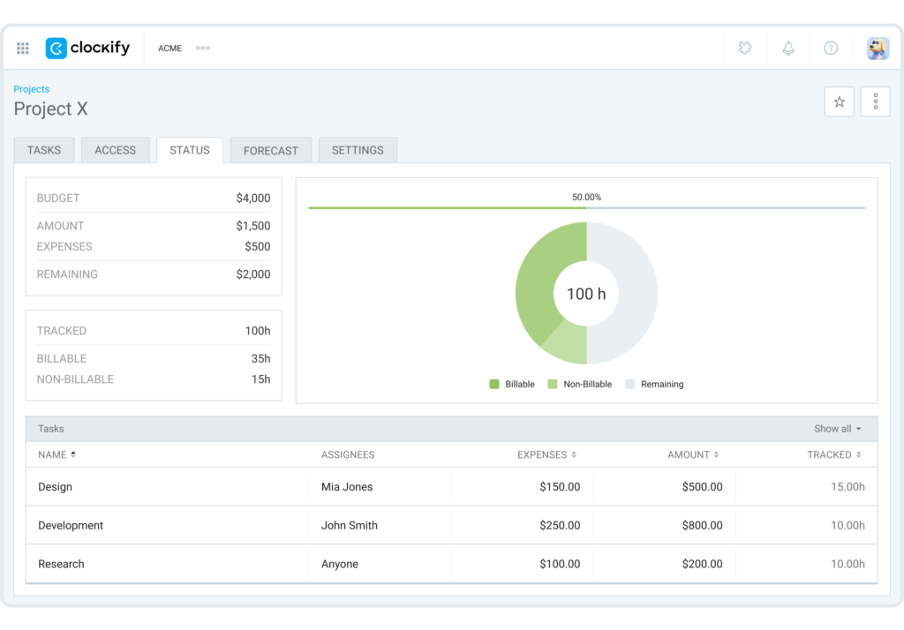
Task: Open the workspace three-dot menu beside ACME
Action: tap(202, 48)
